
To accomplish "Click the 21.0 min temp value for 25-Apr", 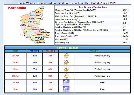I will tap(35, 83).
